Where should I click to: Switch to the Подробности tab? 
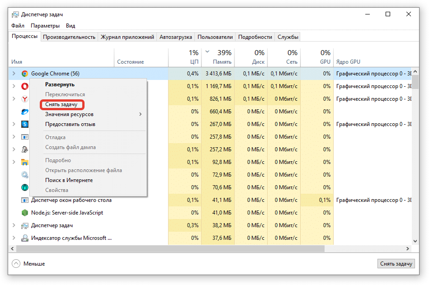tap(255, 37)
